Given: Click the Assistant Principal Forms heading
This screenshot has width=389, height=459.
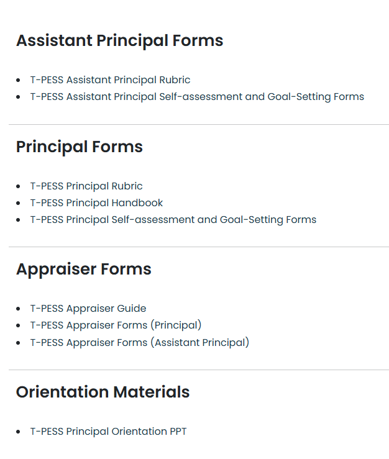Looking at the screenshot, I should pos(119,40).
